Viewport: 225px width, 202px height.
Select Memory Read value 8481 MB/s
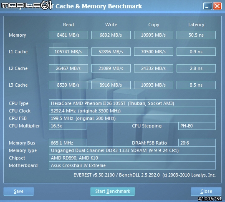(68, 35)
